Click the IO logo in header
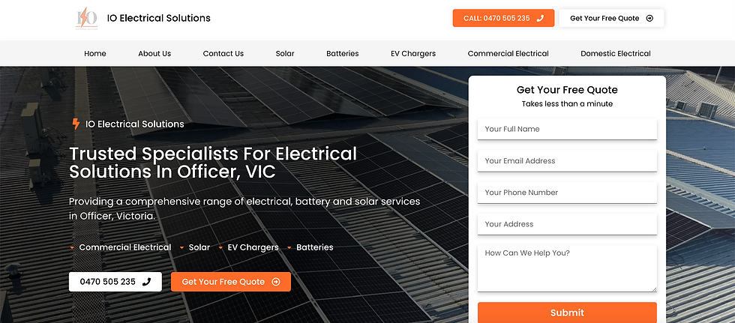This screenshot has width=735, height=323. [x=87, y=19]
